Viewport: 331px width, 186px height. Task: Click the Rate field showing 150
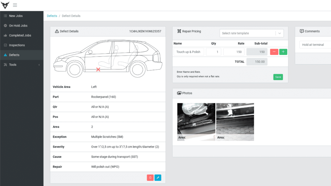(234, 52)
